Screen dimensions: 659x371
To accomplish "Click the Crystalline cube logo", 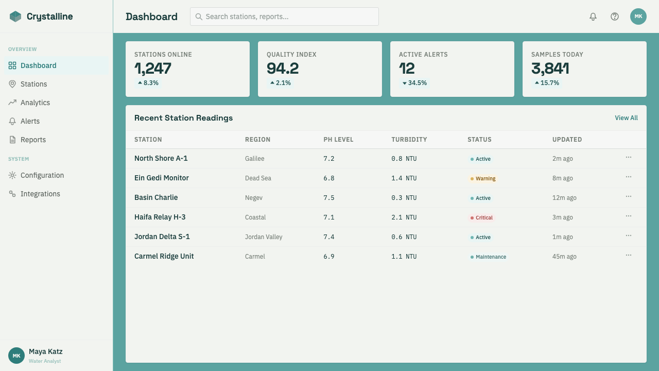I will coord(15,16).
